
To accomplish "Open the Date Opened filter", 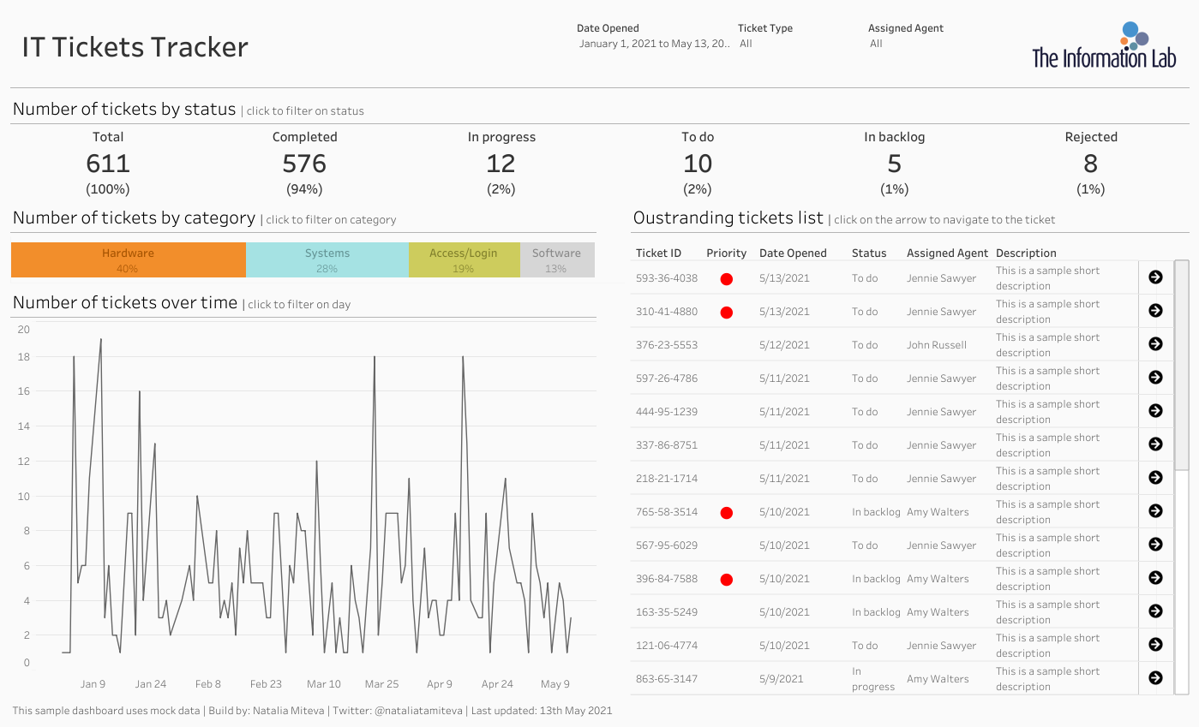I will pyautogui.click(x=655, y=44).
